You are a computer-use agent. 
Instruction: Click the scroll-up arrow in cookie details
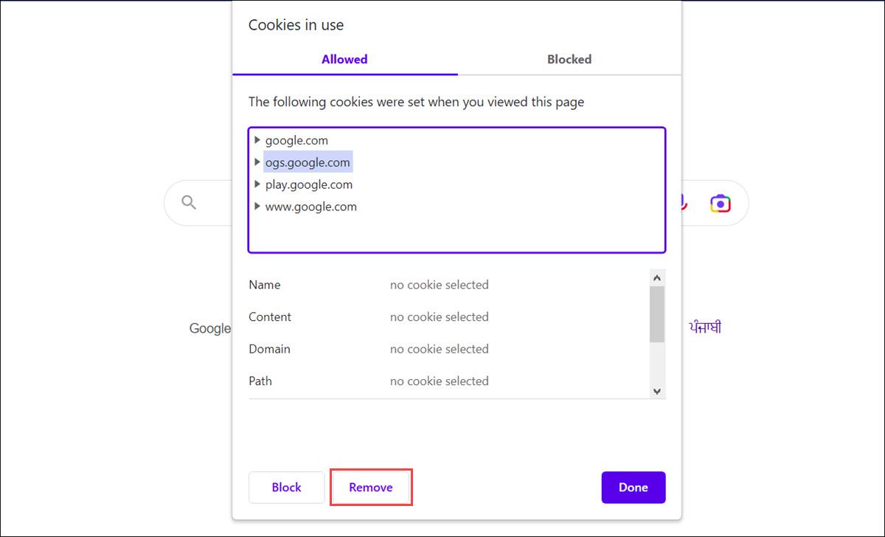(656, 276)
